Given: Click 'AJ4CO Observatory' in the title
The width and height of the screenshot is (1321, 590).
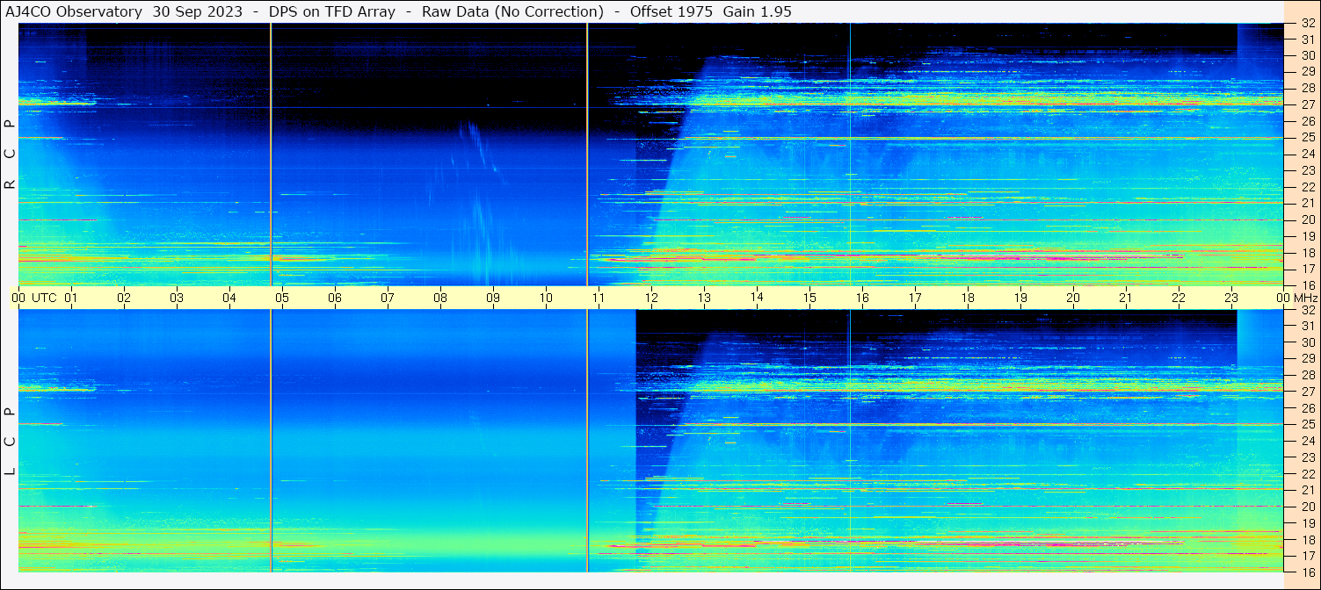Looking at the screenshot, I should point(74,11).
